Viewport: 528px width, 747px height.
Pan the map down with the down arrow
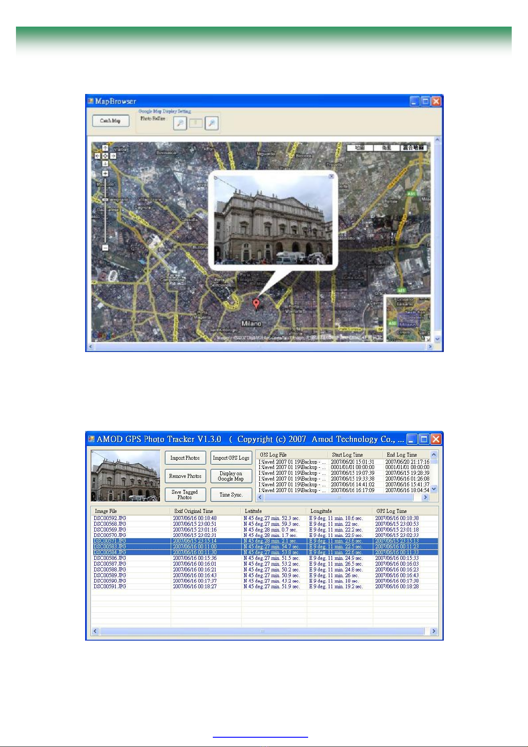[105, 164]
